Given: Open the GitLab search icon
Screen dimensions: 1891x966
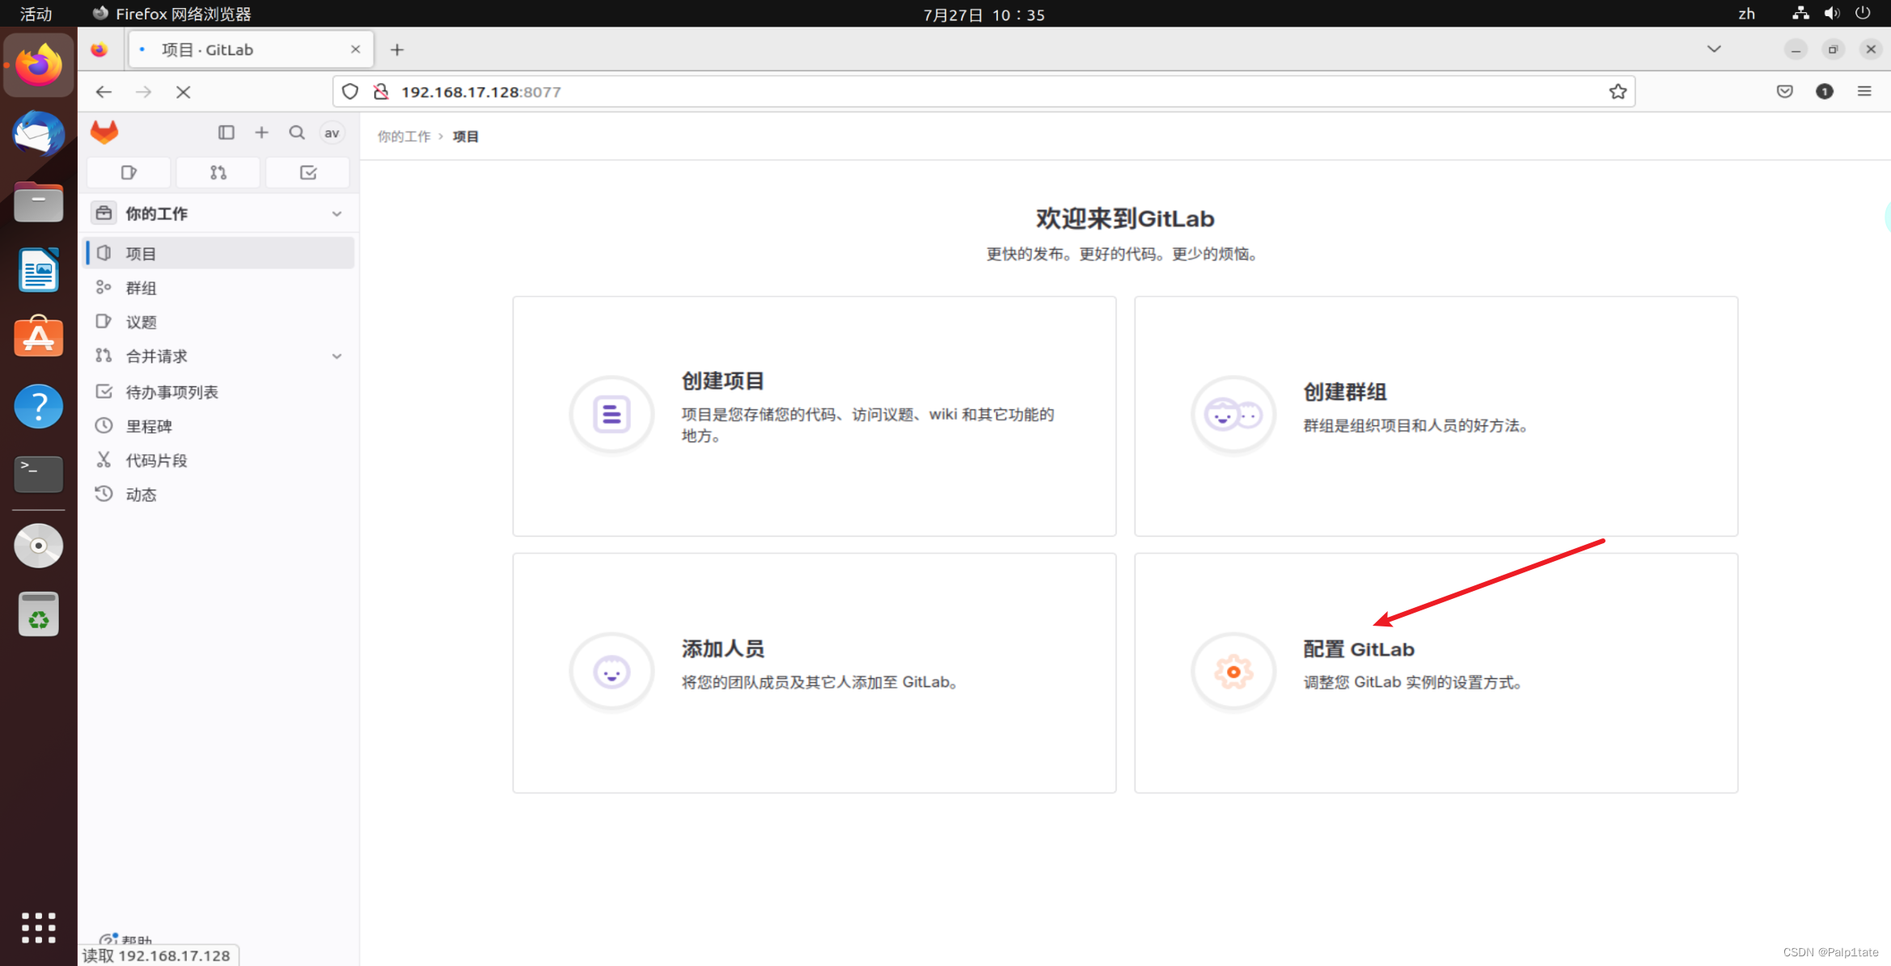Looking at the screenshot, I should click(297, 133).
